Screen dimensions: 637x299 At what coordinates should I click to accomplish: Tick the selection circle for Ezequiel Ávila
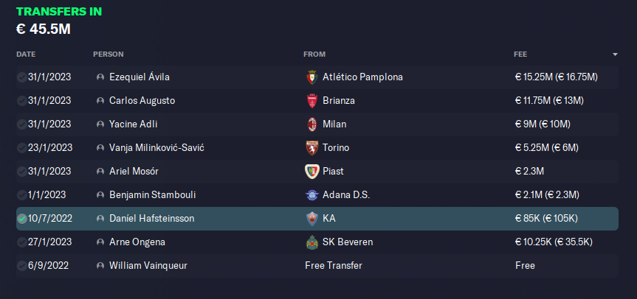click(x=21, y=77)
